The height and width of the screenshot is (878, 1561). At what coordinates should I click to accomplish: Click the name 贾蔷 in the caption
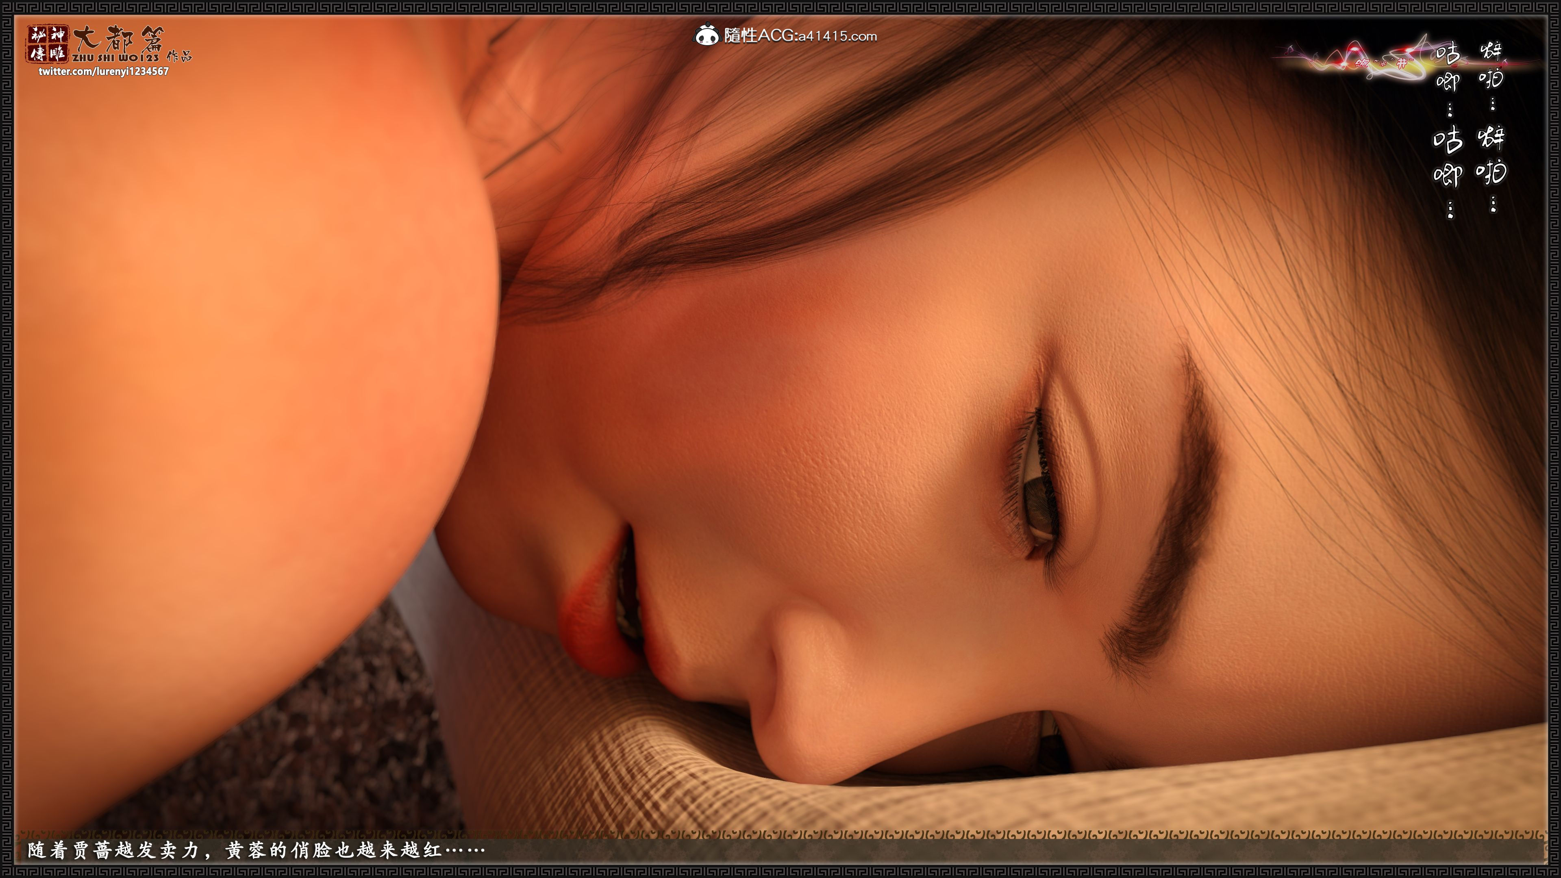tap(92, 851)
